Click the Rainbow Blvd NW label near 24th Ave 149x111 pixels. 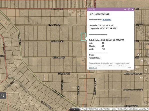(95, 86)
